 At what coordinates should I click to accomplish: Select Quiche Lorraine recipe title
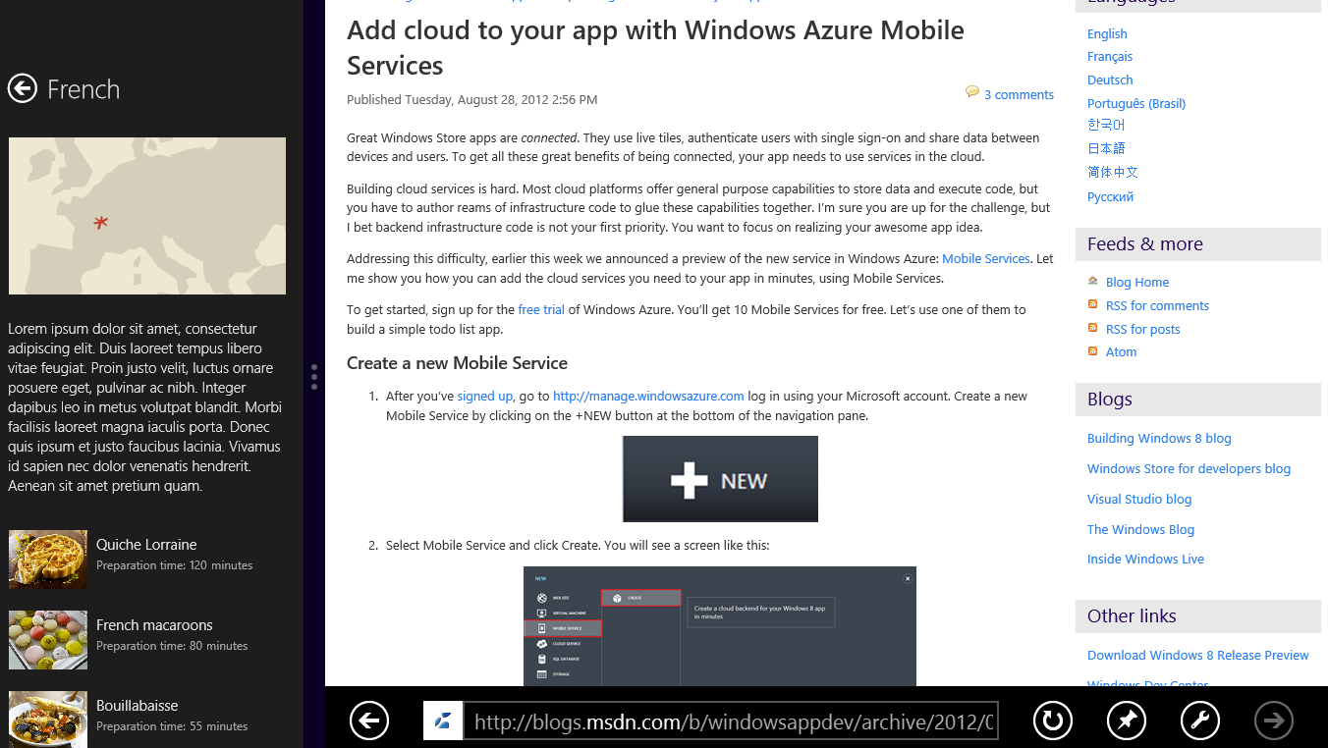(x=146, y=545)
